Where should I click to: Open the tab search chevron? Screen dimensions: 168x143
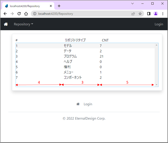(x=132, y=4)
